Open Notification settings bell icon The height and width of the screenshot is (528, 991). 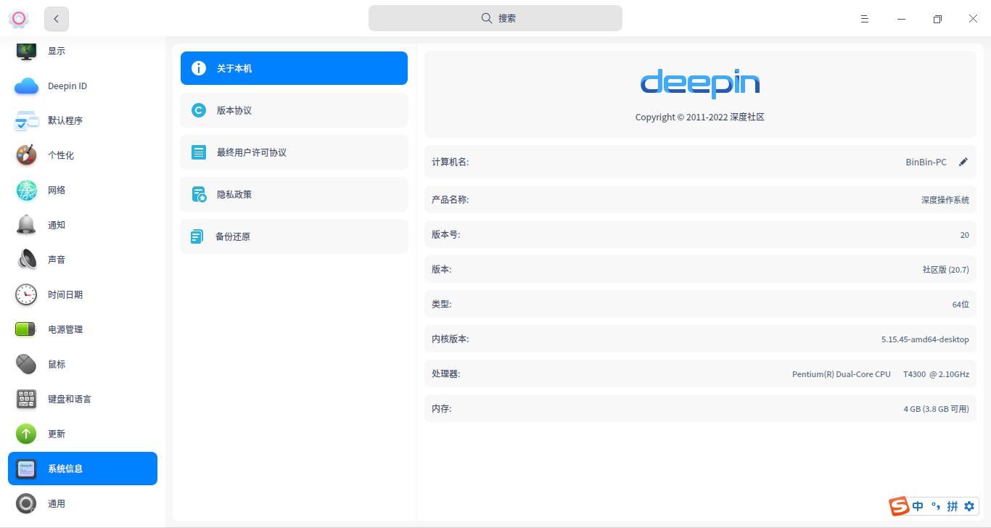(26, 225)
